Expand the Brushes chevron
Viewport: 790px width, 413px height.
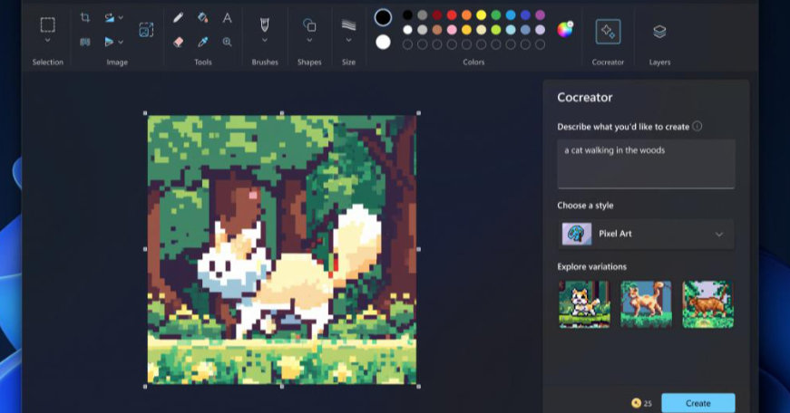tap(265, 40)
